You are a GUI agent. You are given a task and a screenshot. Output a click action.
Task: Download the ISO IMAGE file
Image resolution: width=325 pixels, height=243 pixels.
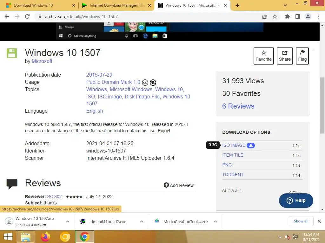coord(234,146)
